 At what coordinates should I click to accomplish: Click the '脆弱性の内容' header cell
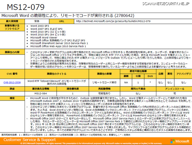pyautogui.click(x=12, y=52)
